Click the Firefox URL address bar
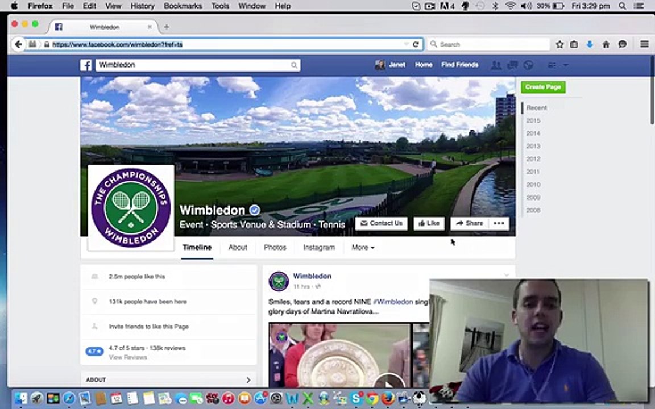655x409 pixels. click(226, 44)
